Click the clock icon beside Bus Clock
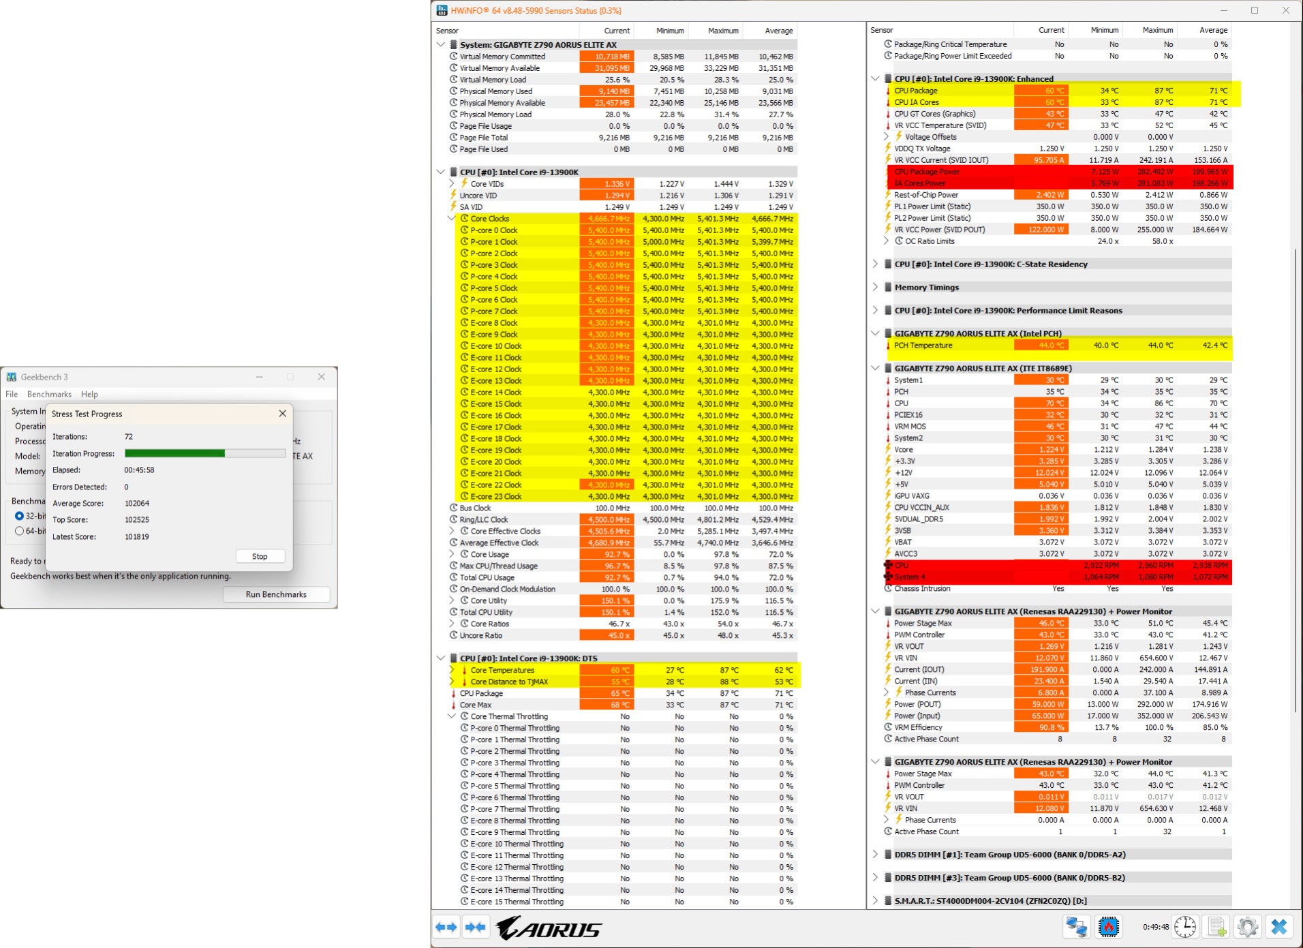This screenshot has width=1303, height=948. point(453,508)
